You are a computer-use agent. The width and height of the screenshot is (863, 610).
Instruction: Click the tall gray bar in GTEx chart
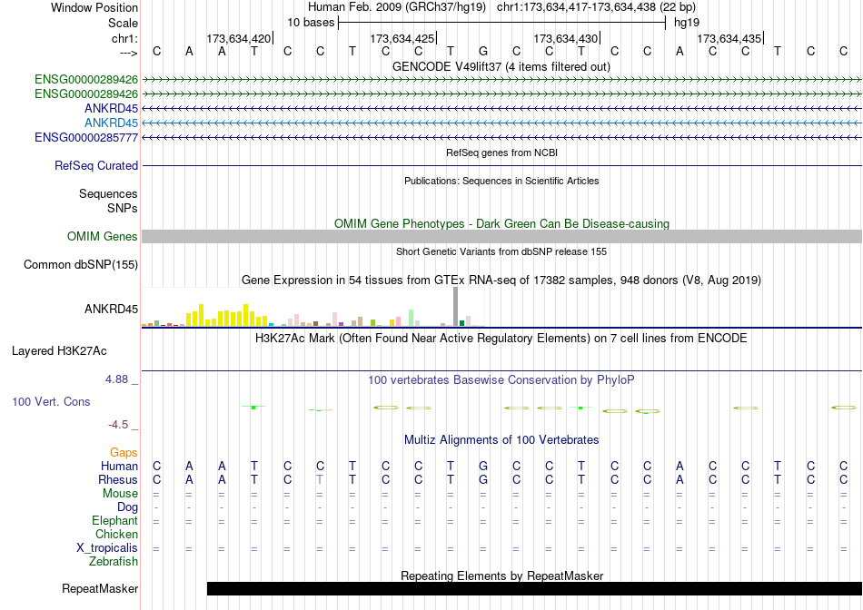click(456, 307)
